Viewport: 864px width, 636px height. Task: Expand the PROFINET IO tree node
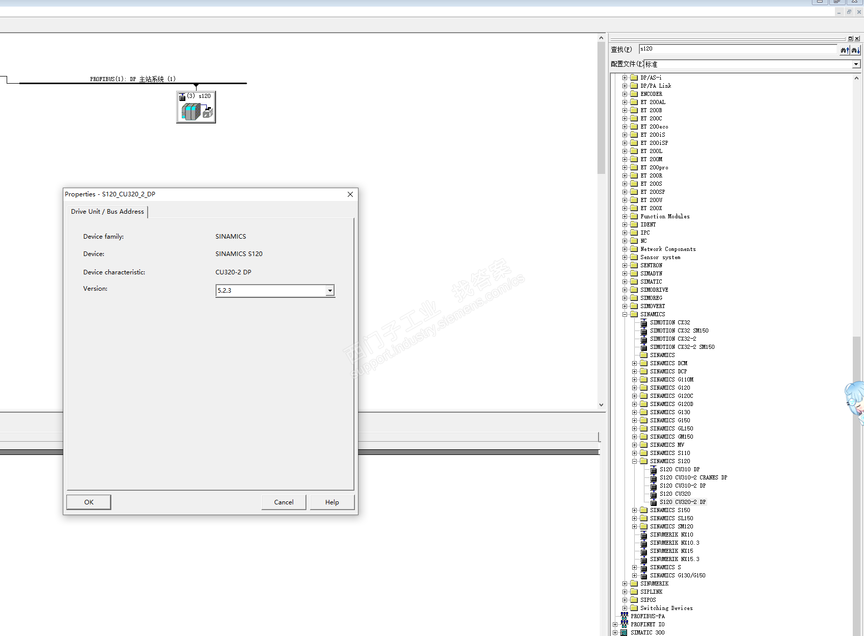tap(615, 624)
